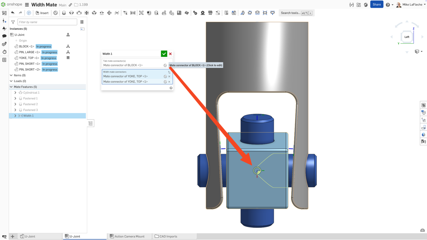The width and height of the screenshot is (427, 240).
Task: Expand the Width 1 feature in the tree
Action: click(15, 115)
